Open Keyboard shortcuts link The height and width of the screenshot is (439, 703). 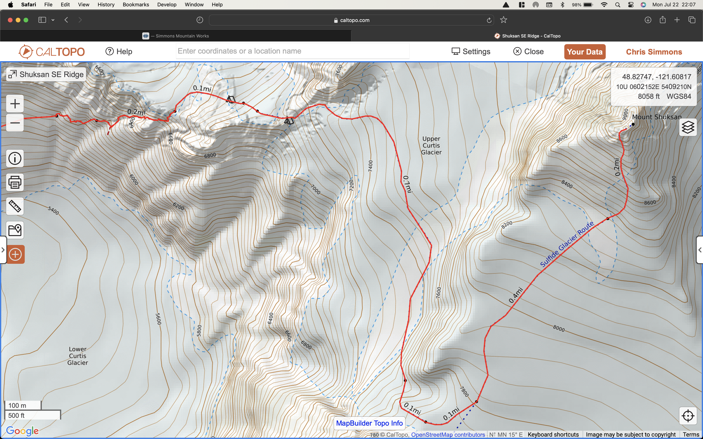tap(553, 435)
